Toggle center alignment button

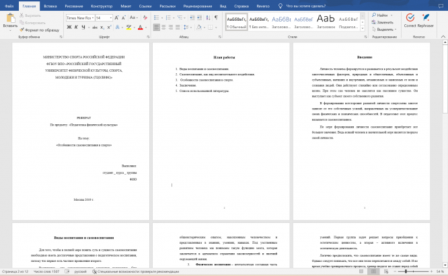pyautogui.click(x=163, y=28)
